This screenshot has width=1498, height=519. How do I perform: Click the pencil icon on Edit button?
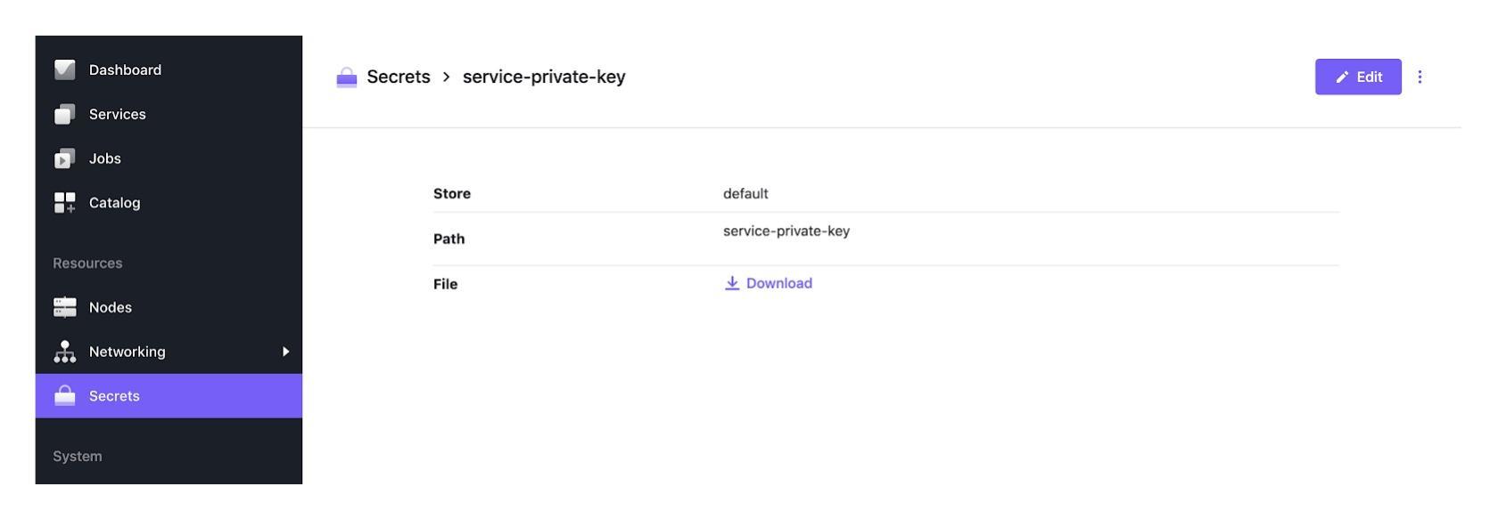pyautogui.click(x=1342, y=77)
